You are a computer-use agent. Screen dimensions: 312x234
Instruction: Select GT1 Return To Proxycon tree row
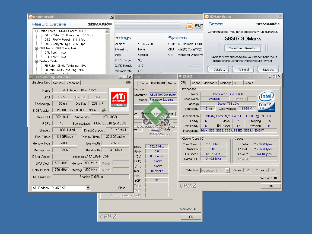coord(69,36)
